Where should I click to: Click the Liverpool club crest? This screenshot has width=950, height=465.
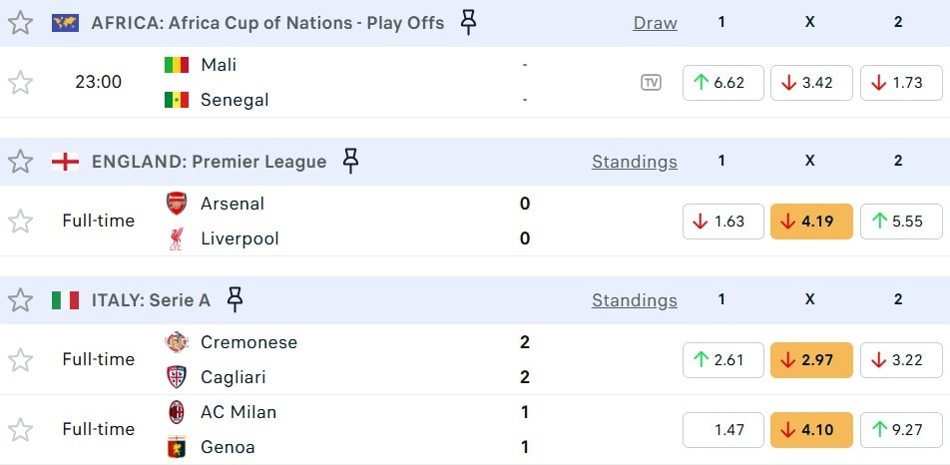click(177, 238)
